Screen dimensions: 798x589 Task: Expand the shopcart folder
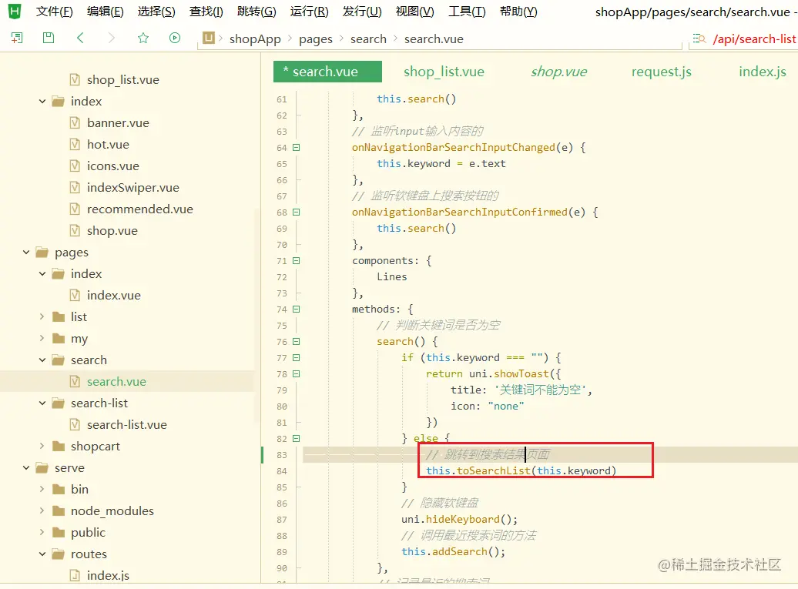click(42, 446)
